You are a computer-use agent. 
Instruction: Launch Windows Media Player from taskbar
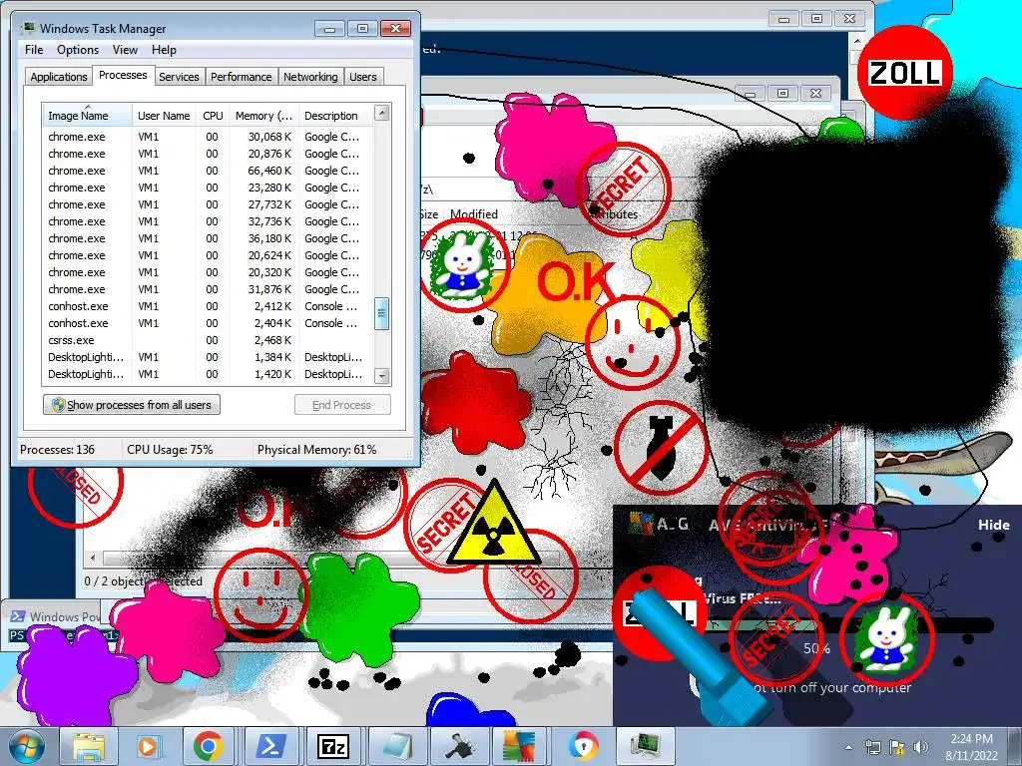click(x=150, y=746)
